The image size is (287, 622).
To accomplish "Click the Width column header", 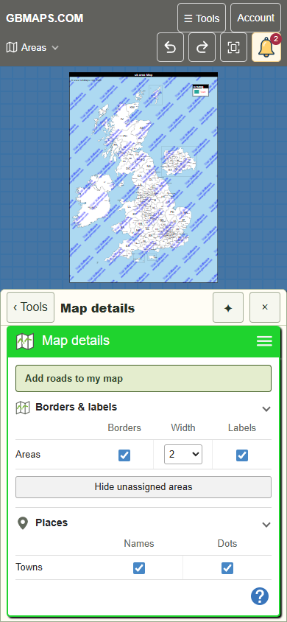I will [x=183, y=427].
